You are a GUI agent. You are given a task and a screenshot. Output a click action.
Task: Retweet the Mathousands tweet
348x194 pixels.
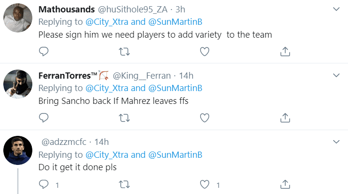pos(124,51)
